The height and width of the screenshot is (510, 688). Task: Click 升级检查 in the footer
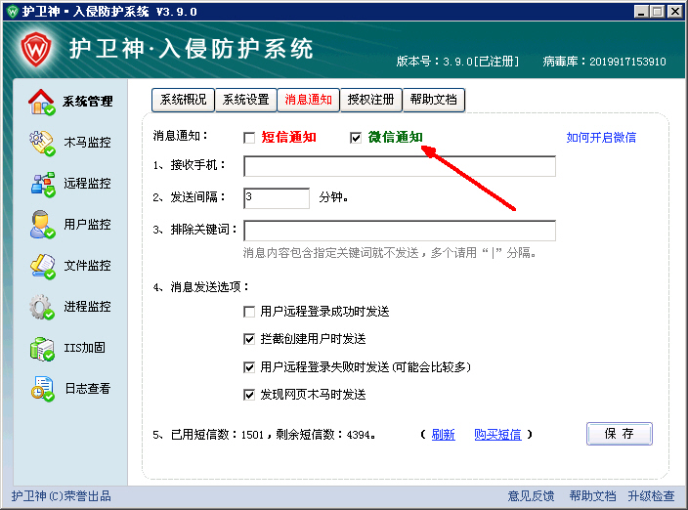click(x=651, y=496)
